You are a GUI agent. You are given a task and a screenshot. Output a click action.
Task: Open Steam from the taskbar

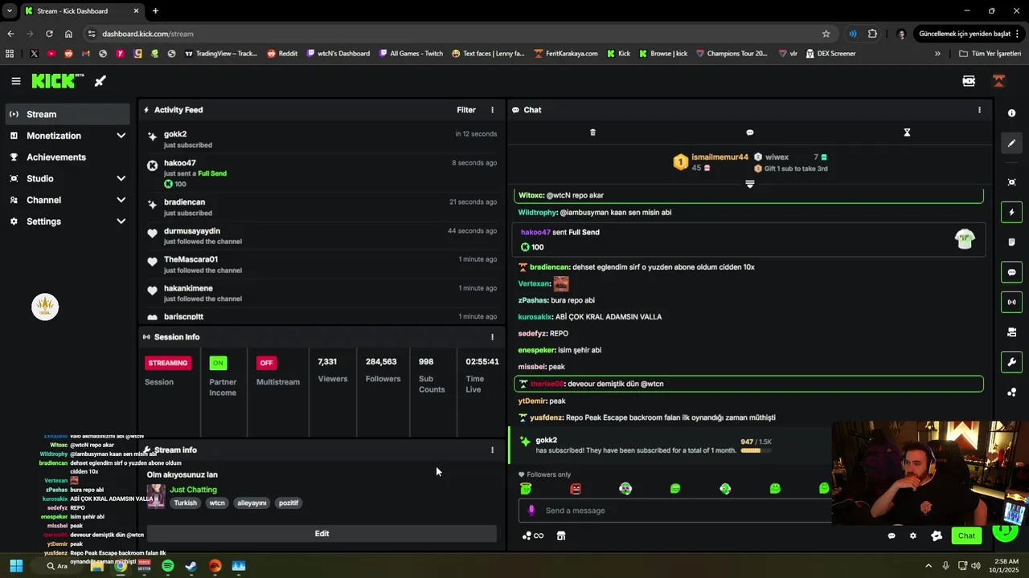191,566
